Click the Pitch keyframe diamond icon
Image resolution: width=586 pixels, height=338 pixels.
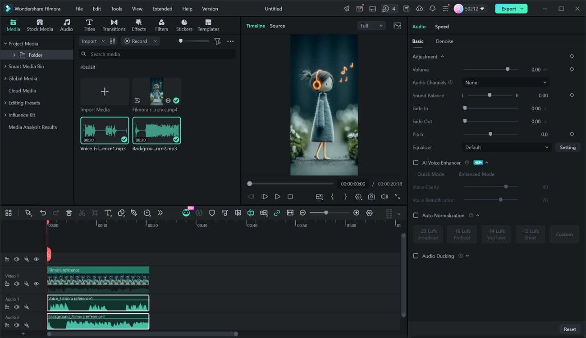[572, 134]
